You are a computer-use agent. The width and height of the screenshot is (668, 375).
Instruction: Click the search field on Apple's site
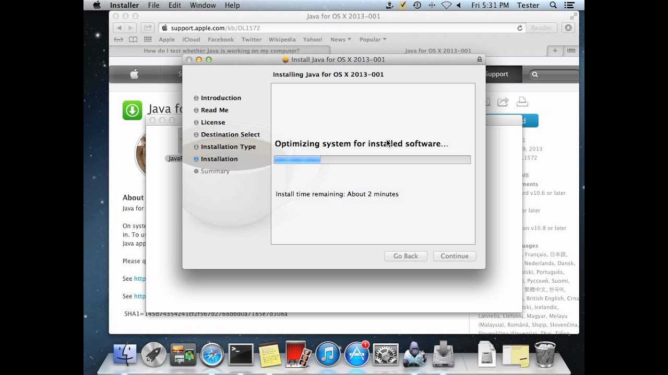[553, 74]
